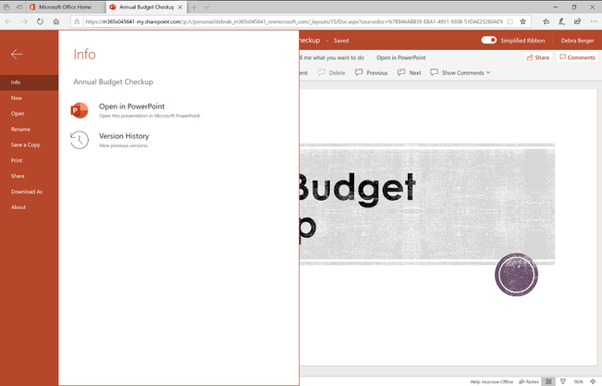Click the Version History clock icon
This screenshot has height=386, width=602.
pyautogui.click(x=80, y=140)
